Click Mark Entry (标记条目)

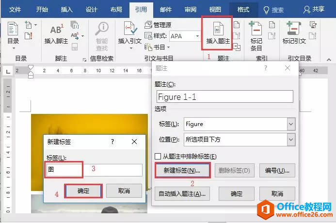click(x=256, y=36)
